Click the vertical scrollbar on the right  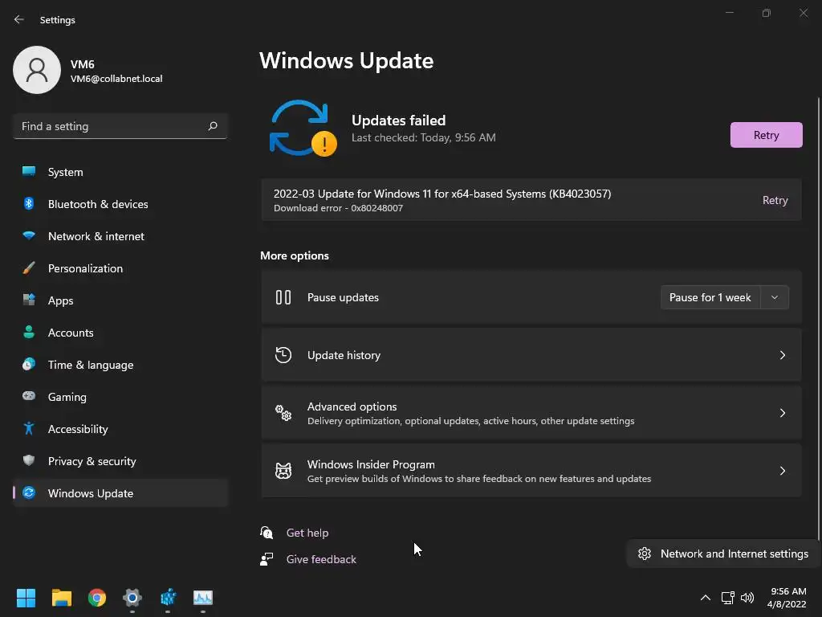pyautogui.click(x=818, y=318)
